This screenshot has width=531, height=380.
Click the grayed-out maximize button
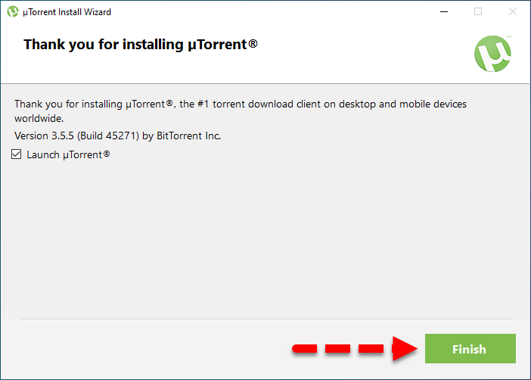coord(478,11)
